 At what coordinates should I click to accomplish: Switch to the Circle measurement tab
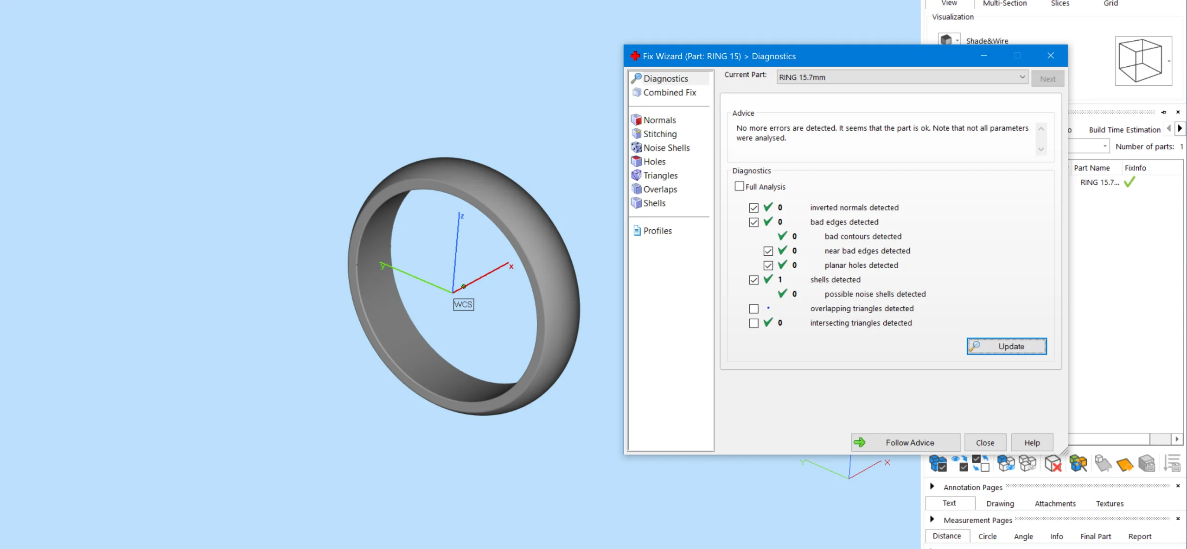click(x=987, y=536)
